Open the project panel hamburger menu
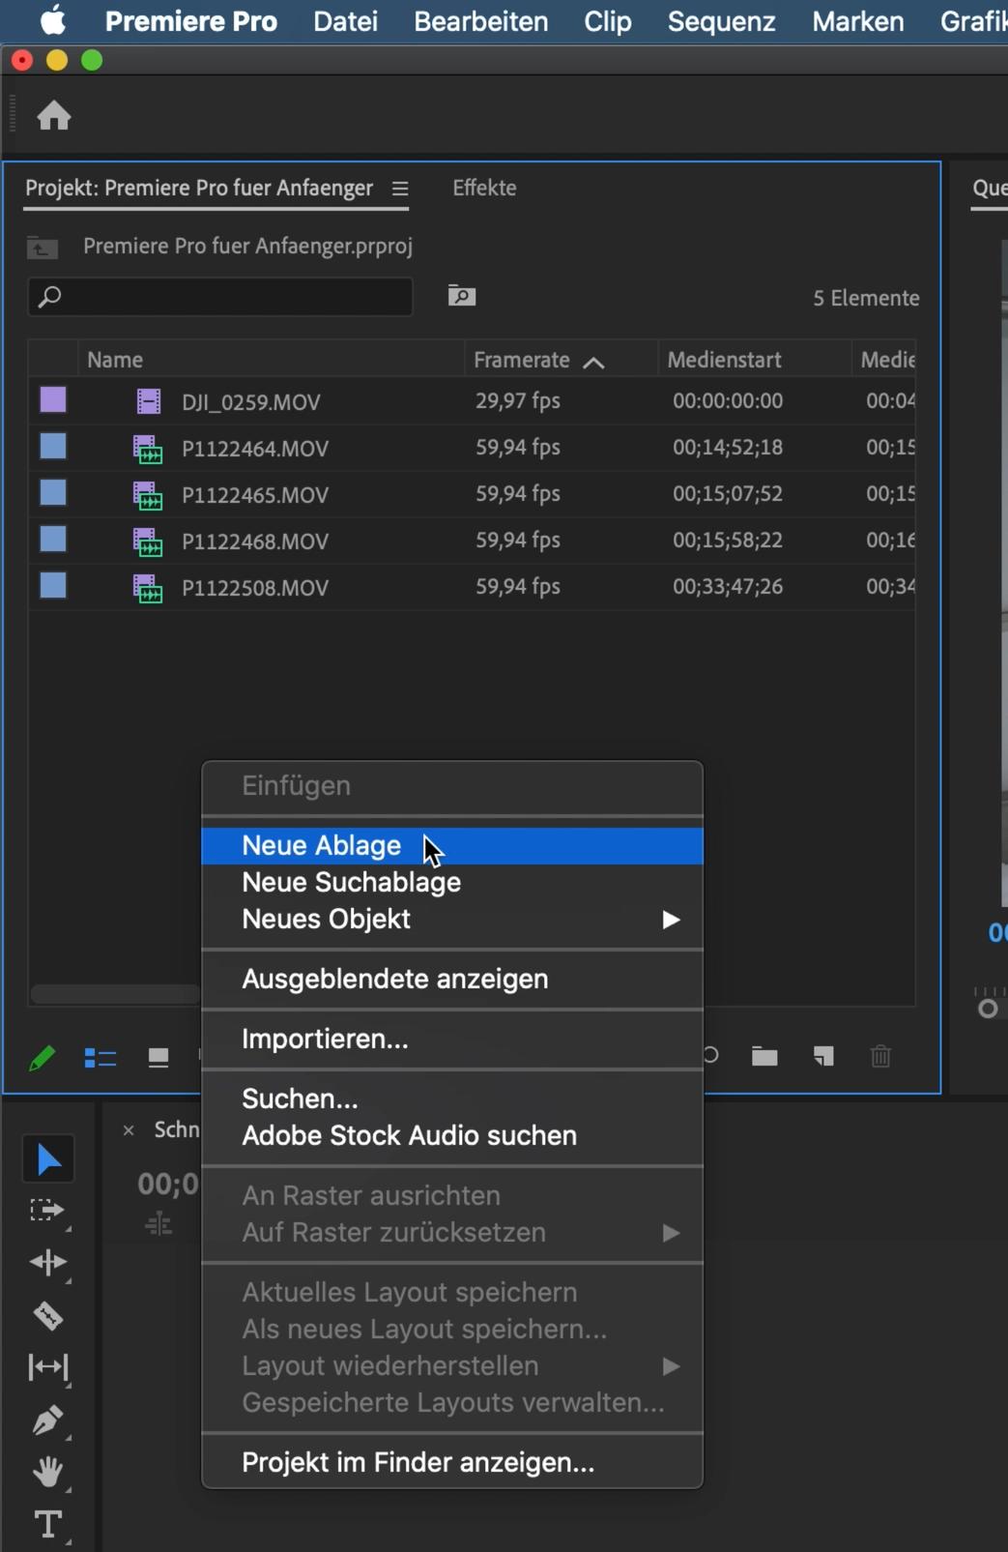Screen dimensions: 1008x1552 point(400,189)
